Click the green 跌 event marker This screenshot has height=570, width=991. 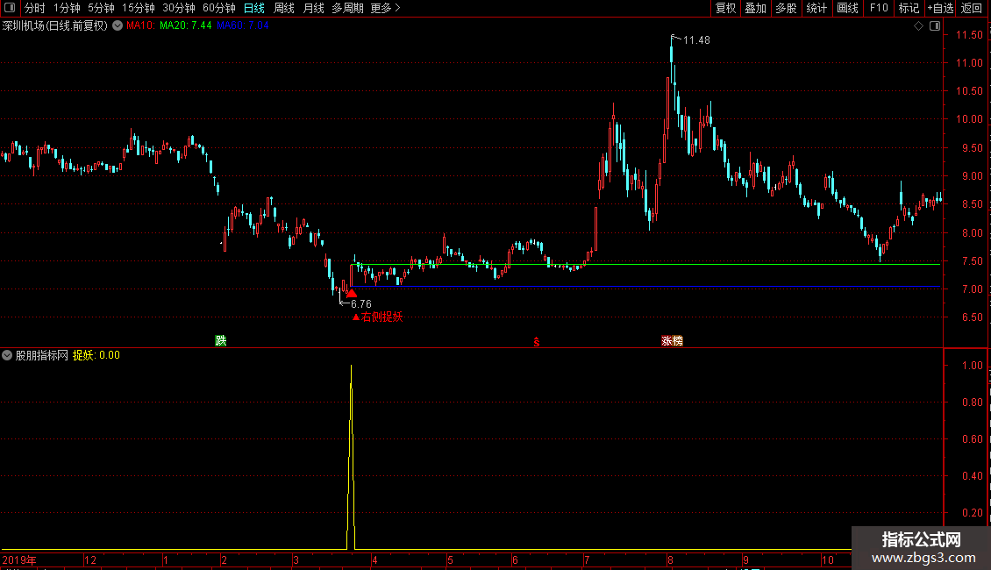(221, 340)
